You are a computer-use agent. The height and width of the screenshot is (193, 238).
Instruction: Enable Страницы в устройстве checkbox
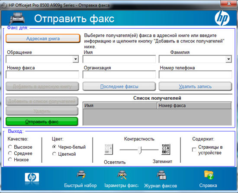(x=194, y=150)
